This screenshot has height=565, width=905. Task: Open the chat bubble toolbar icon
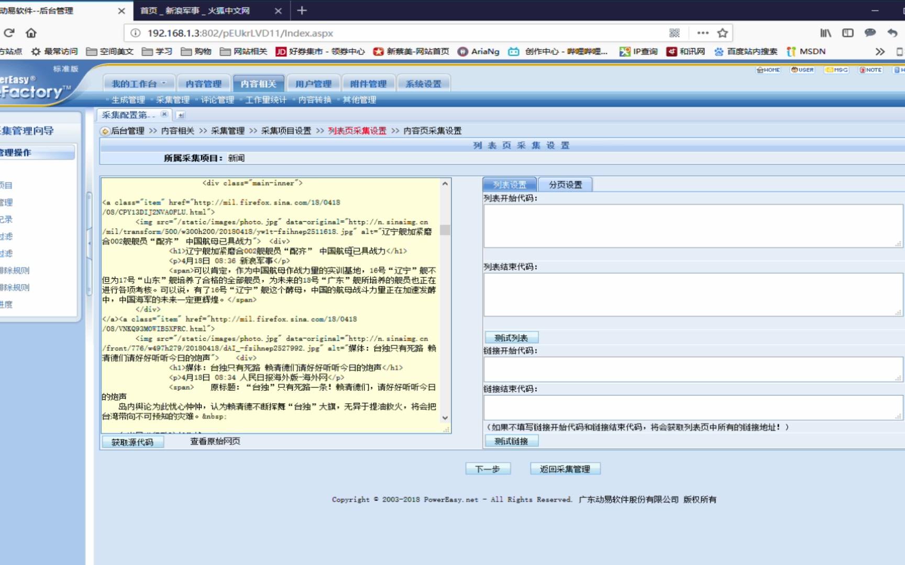tap(870, 33)
